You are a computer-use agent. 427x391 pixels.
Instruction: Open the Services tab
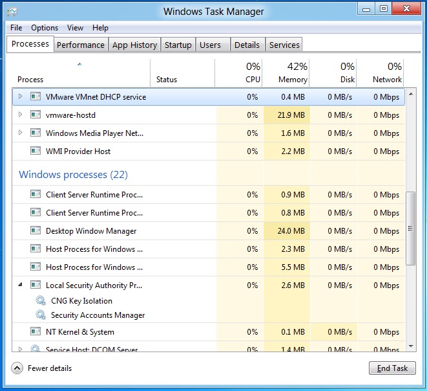(284, 45)
